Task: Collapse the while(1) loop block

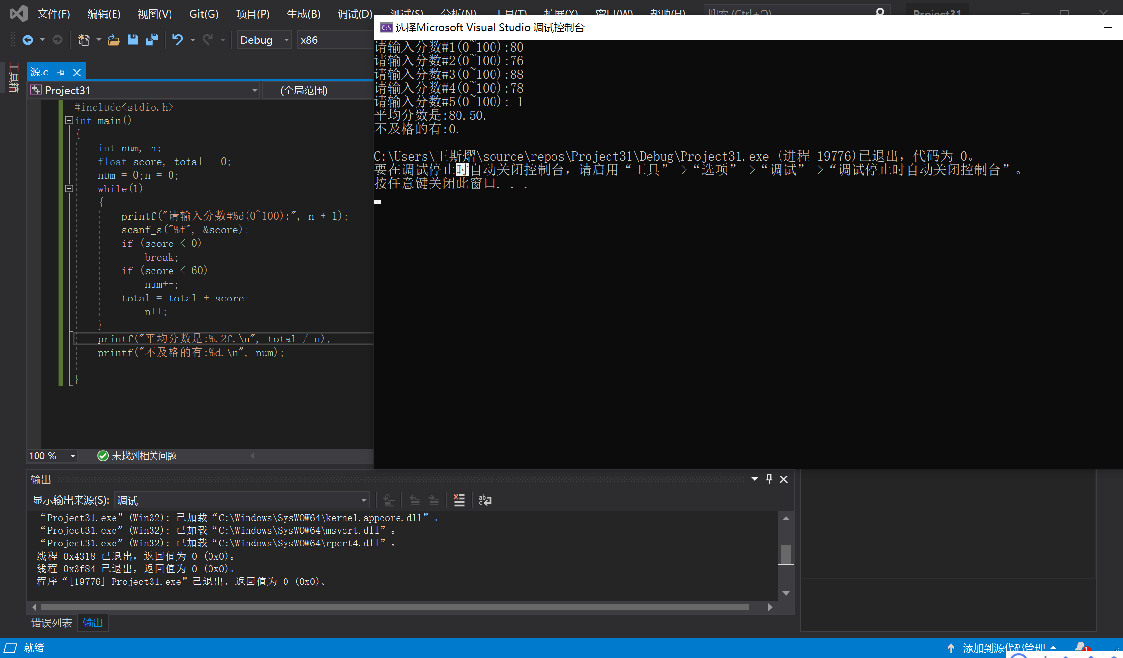Action: point(69,188)
